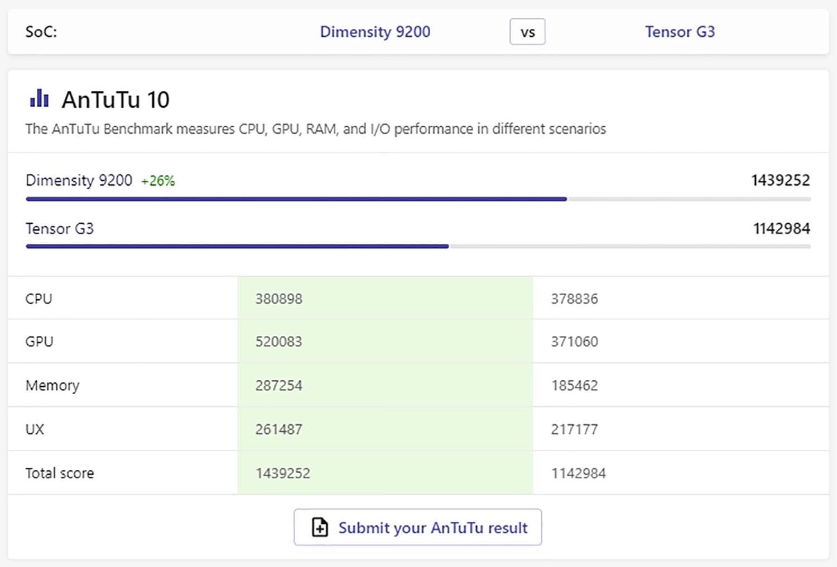Click the Dimensity 9200 benchmark label
Viewport: 837px width, 567px height.
click(79, 180)
